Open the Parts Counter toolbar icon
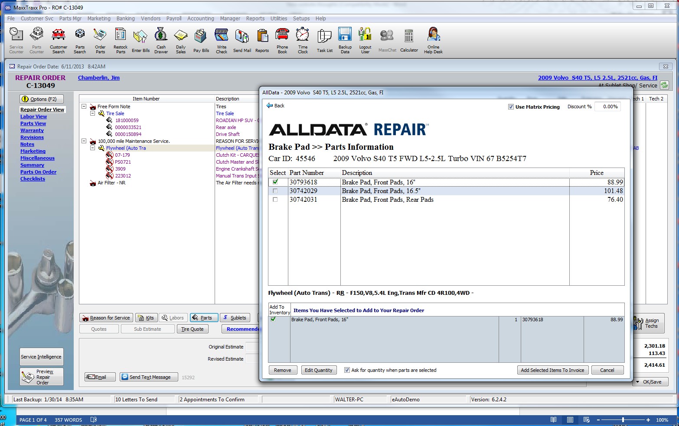Screen dimensions: 679x426 tap(36, 40)
